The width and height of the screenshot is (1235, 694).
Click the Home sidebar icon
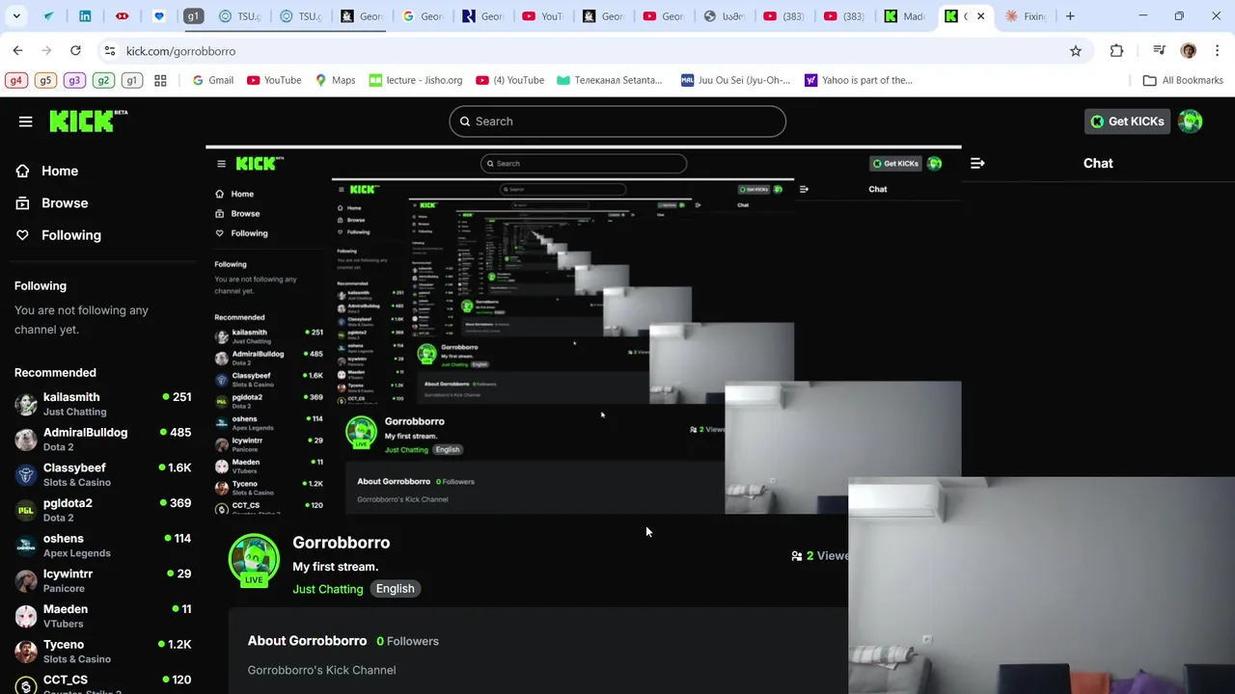click(x=22, y=171)
